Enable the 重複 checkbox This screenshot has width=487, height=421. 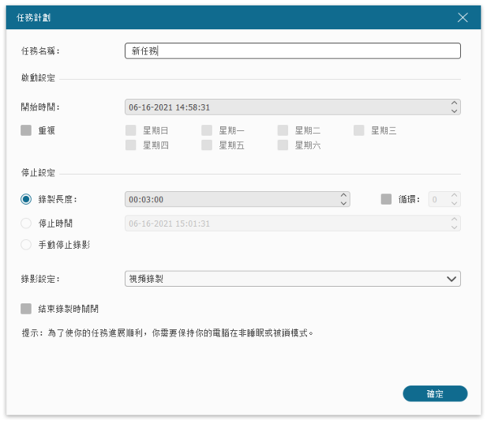coord(27,130)
